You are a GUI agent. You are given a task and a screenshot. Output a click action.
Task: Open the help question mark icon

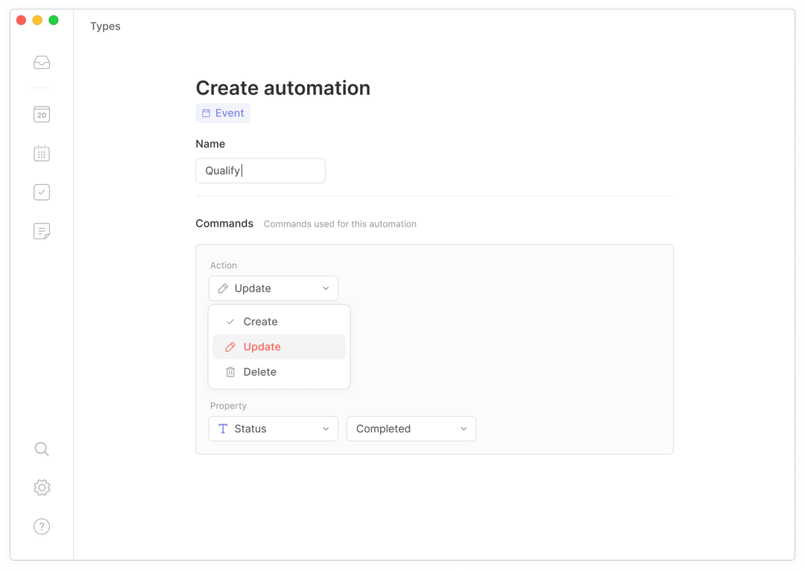click(x=42, y=526)
